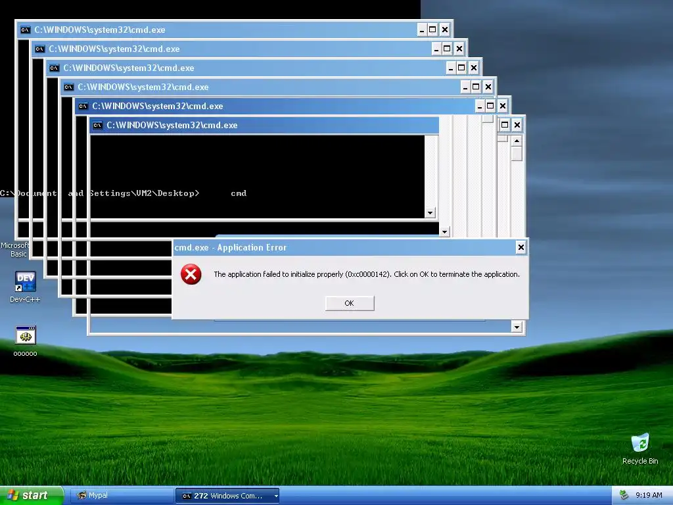Select the Microsoft Basic desktop icon label
This screenshot has width=673, height=505.
tap(16, 249)
